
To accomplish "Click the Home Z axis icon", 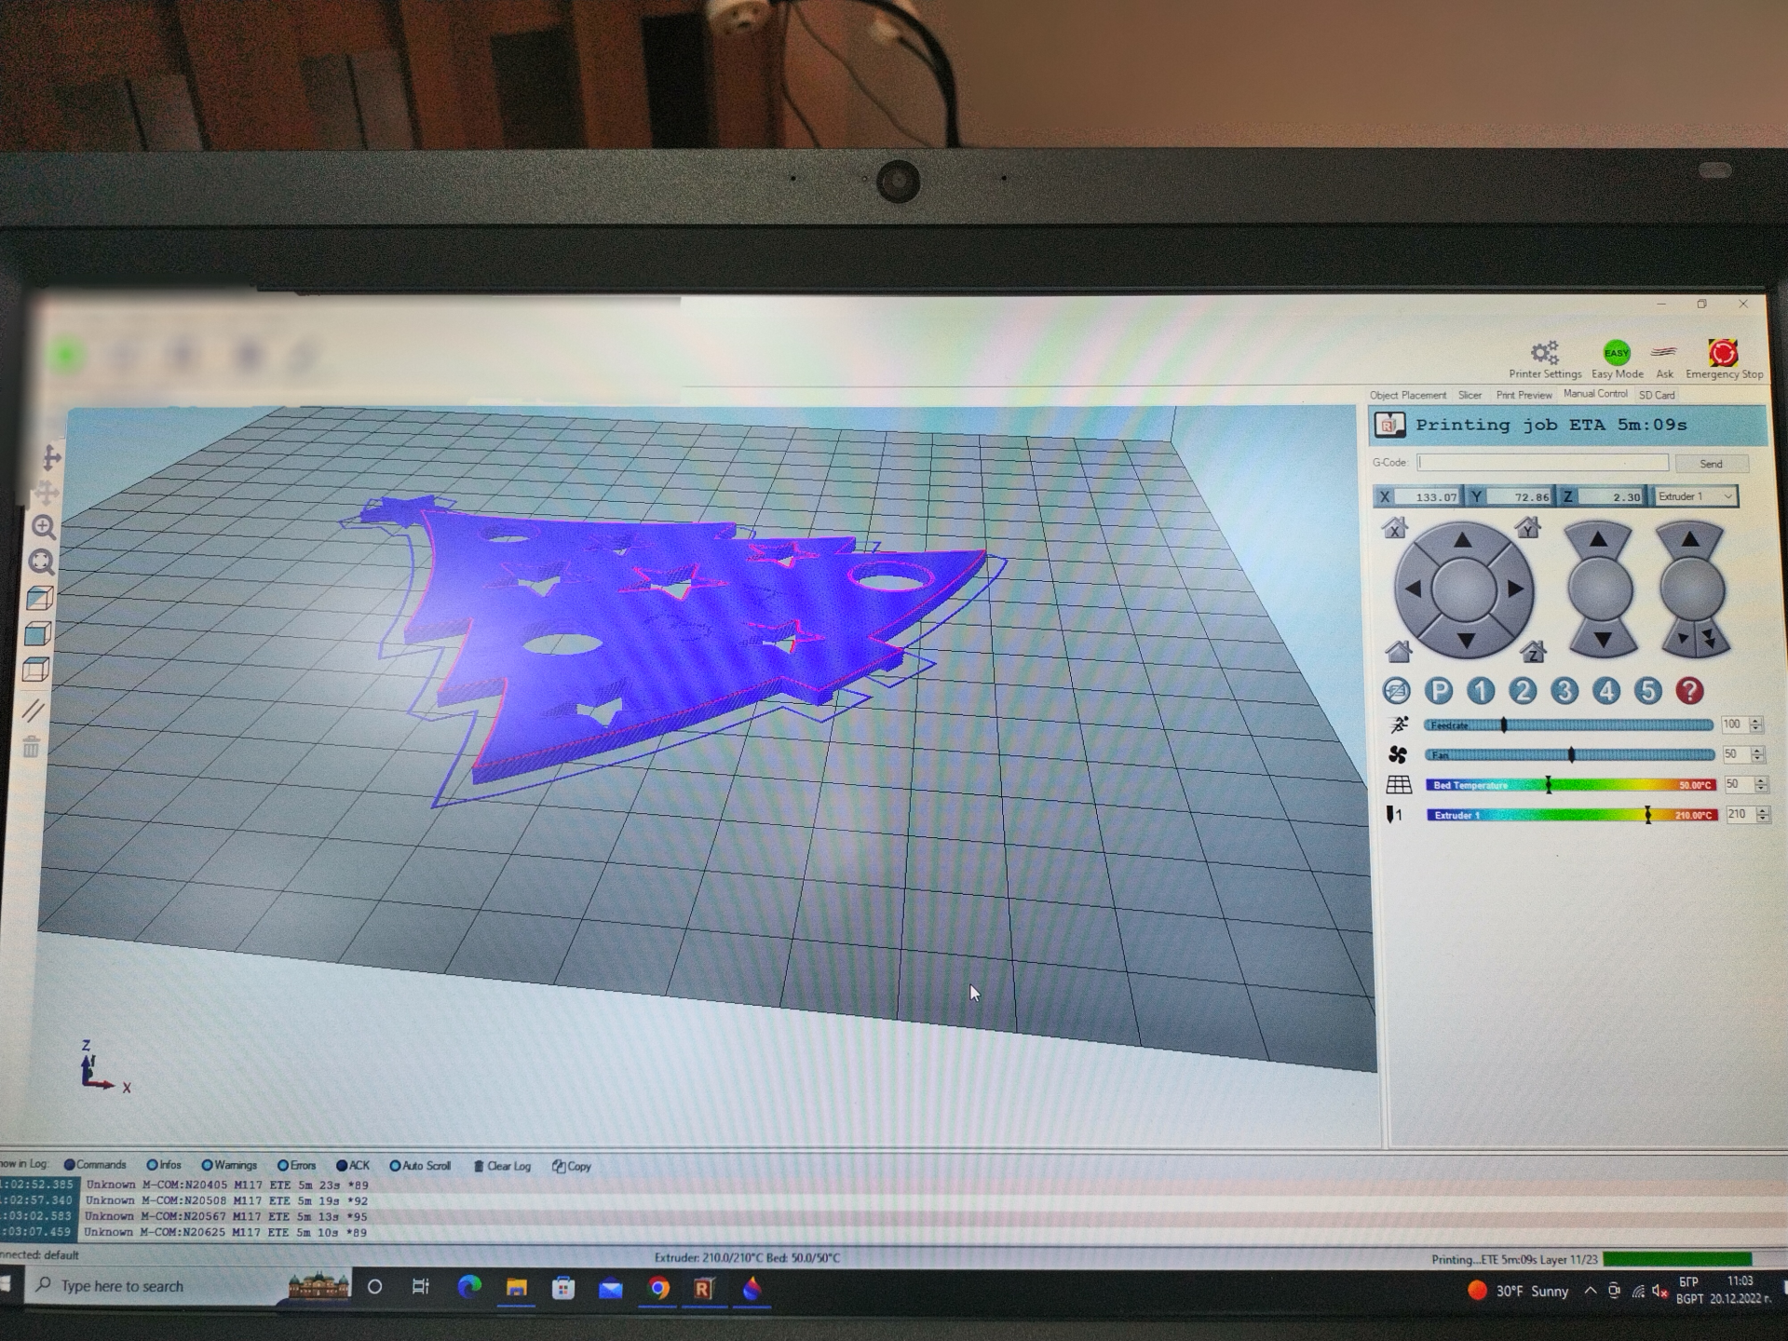I will (1532, 651).
